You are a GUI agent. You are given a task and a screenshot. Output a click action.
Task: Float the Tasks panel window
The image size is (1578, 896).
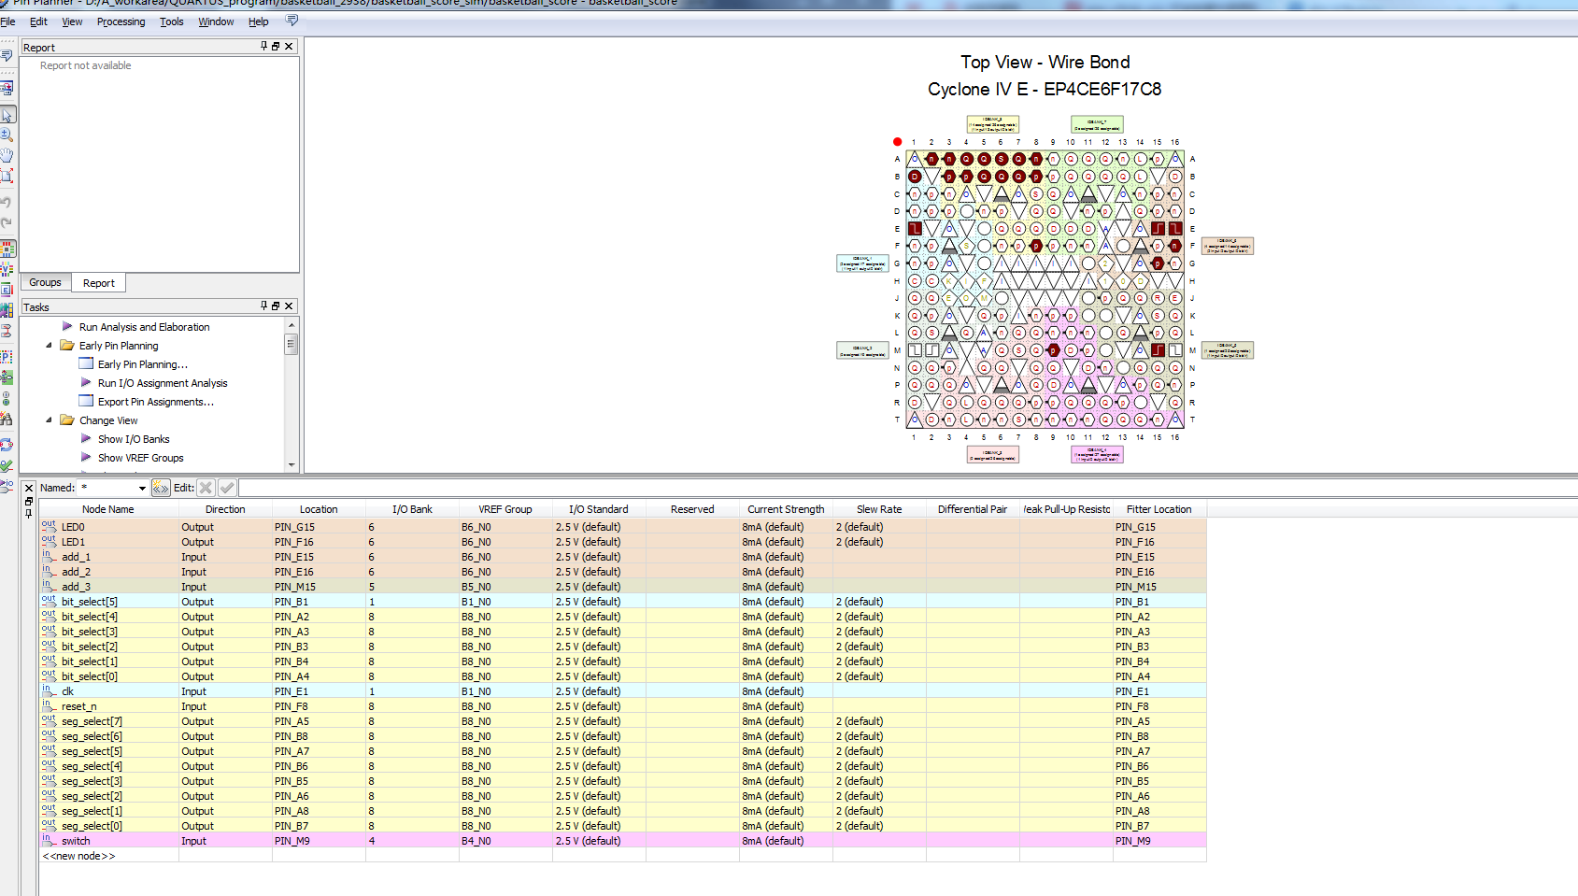276,306
